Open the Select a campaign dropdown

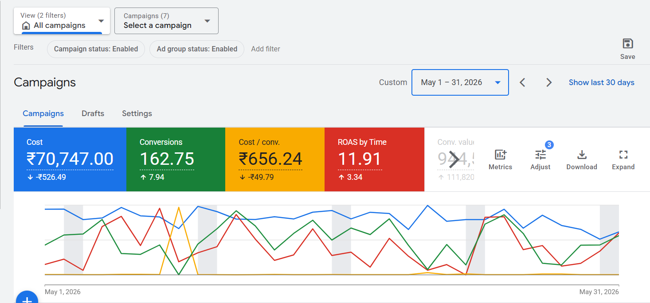[x=166, y=21]
